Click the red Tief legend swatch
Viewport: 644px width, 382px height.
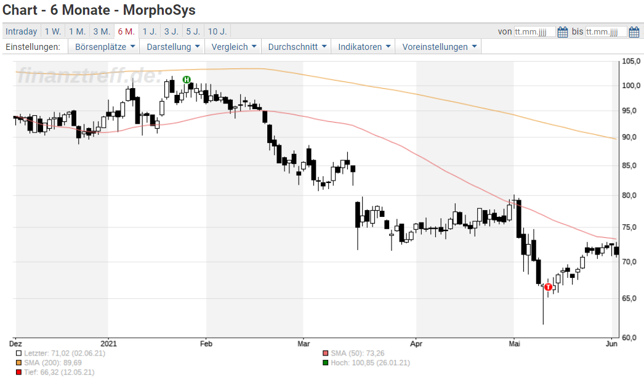[18, 372]
